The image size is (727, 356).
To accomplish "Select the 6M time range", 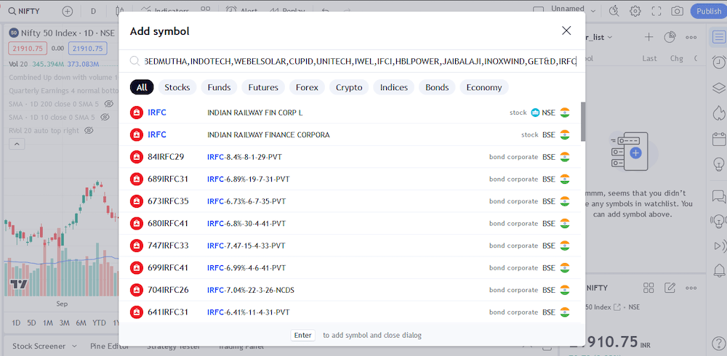I will pos(81,323).
